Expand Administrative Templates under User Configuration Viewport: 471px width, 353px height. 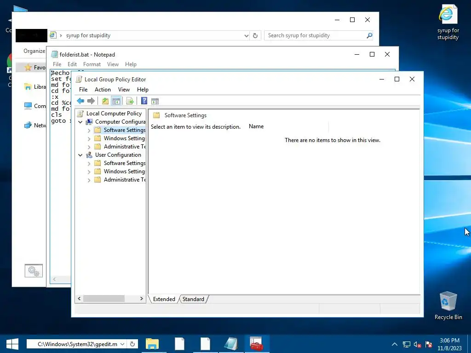pos(89,180)
